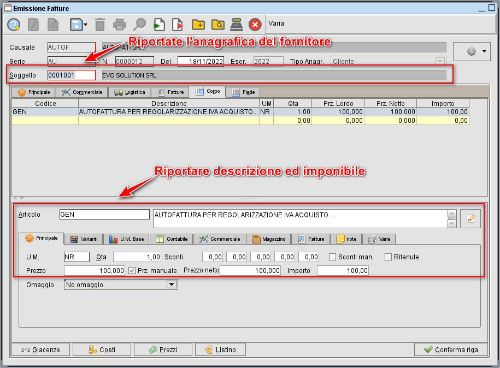This screenshot has height=368, width=500.
Task: Open the help icon in the toolbar
Action: 14,24
